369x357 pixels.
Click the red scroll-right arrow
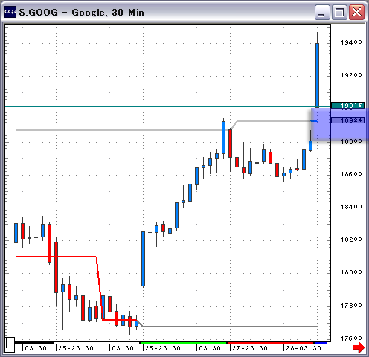pyautogui.click(x=359, y=347)
